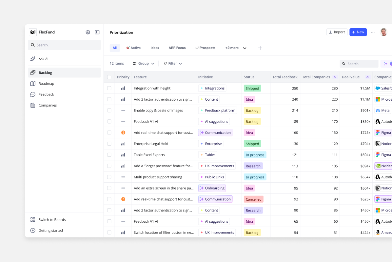Viewport: 392px width, 262px height.
Task: Click the three-dot more options icon
Action: pos(373,32)
